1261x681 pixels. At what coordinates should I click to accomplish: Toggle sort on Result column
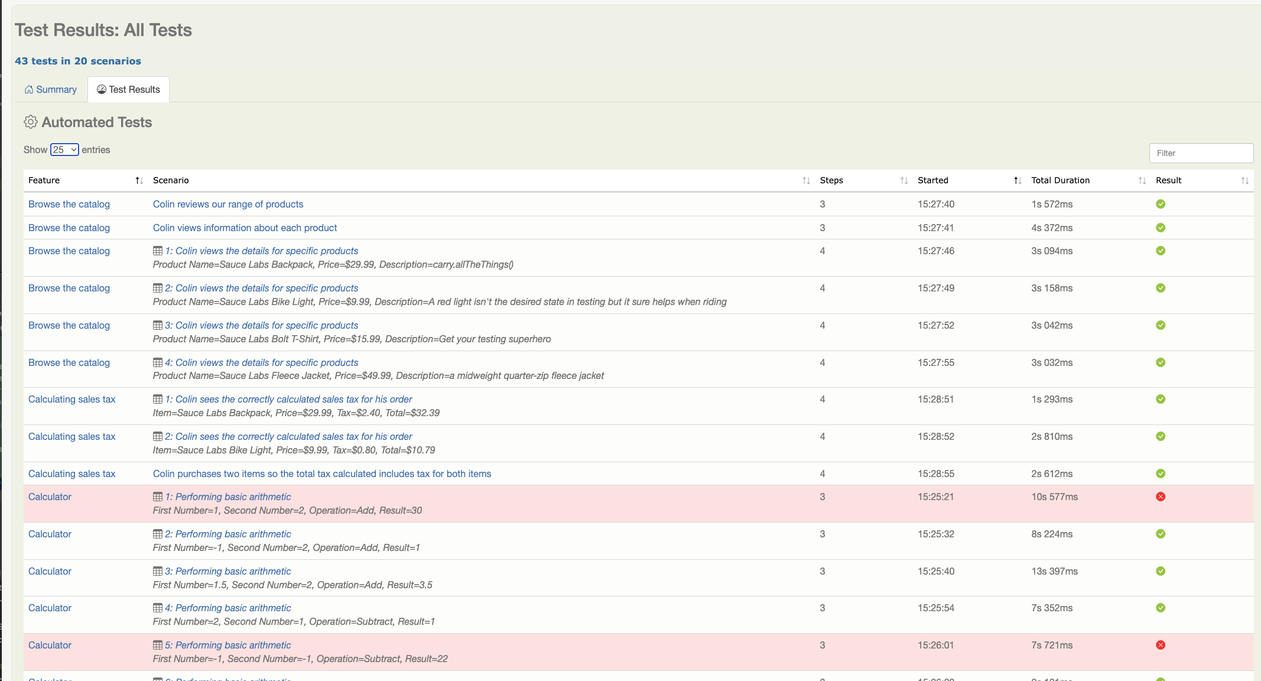(1244, 180)
